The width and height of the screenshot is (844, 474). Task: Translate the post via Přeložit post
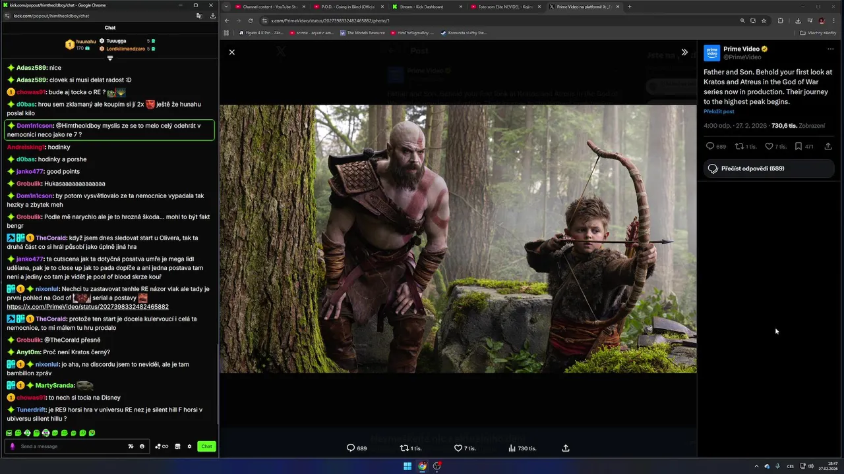pos(719,111)
